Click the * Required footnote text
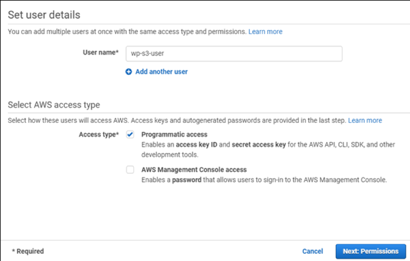Image resolution: width=410 pixels, height=261 pixels. pyautogui.click(x=28, y=251)
